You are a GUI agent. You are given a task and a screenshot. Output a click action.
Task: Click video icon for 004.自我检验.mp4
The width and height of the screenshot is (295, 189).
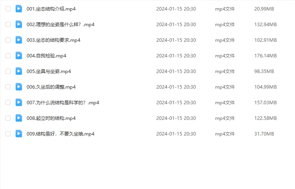coord(19,55)
